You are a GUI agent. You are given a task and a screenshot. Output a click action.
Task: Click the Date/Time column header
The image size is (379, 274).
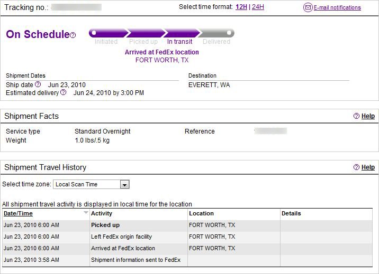19,213
